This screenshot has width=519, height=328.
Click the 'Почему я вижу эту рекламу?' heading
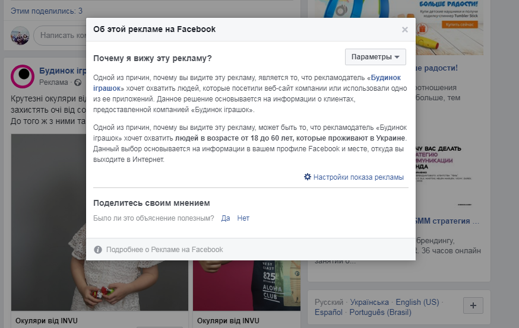click(152, 58)
